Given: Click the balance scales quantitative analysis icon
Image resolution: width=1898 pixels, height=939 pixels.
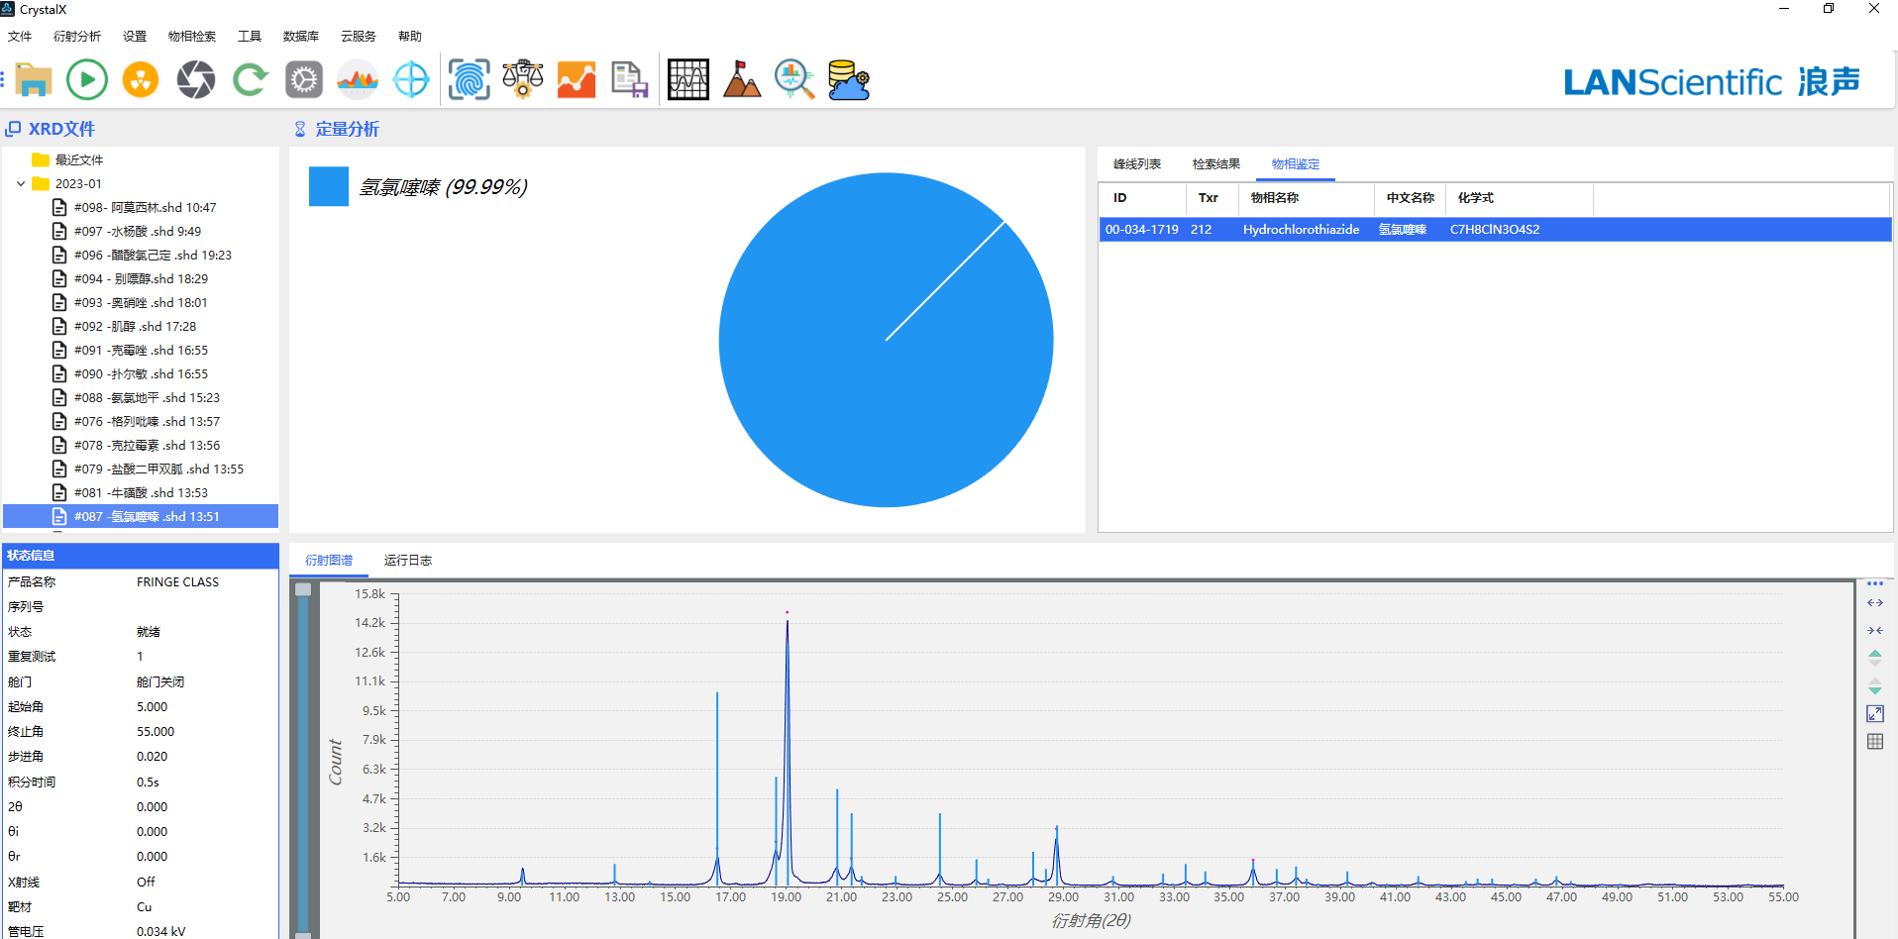Looking at the screenshot, I should pos(522,79).
